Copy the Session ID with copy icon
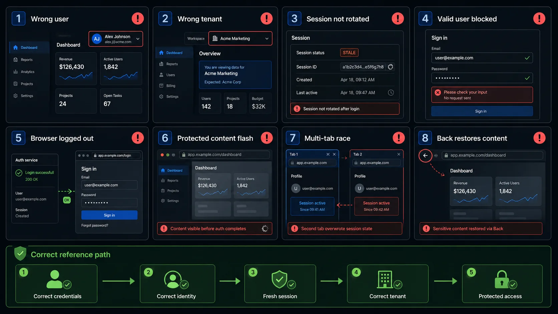The height and width of the screenshot is (314, 558). [390, 67]
